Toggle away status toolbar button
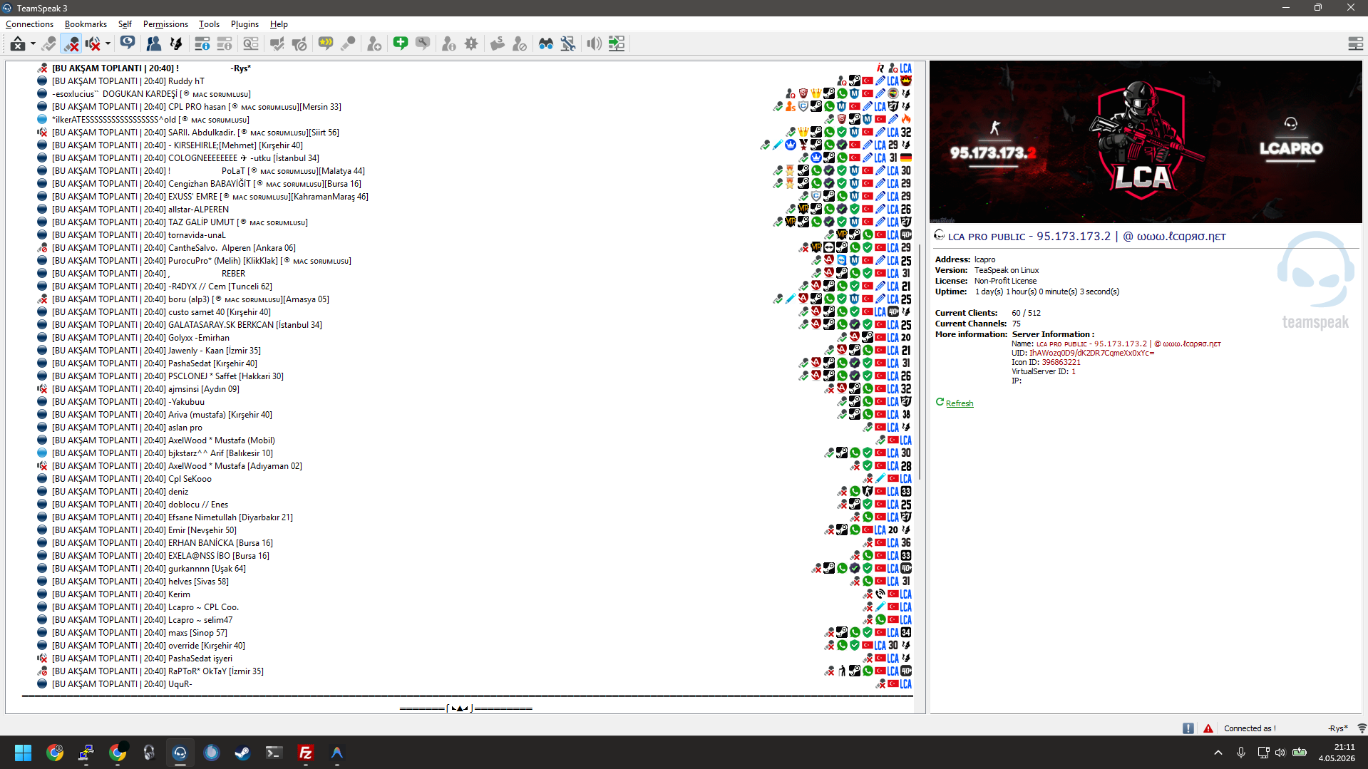1368x769 pixels. pyautogui.click(x=18, y=43)
